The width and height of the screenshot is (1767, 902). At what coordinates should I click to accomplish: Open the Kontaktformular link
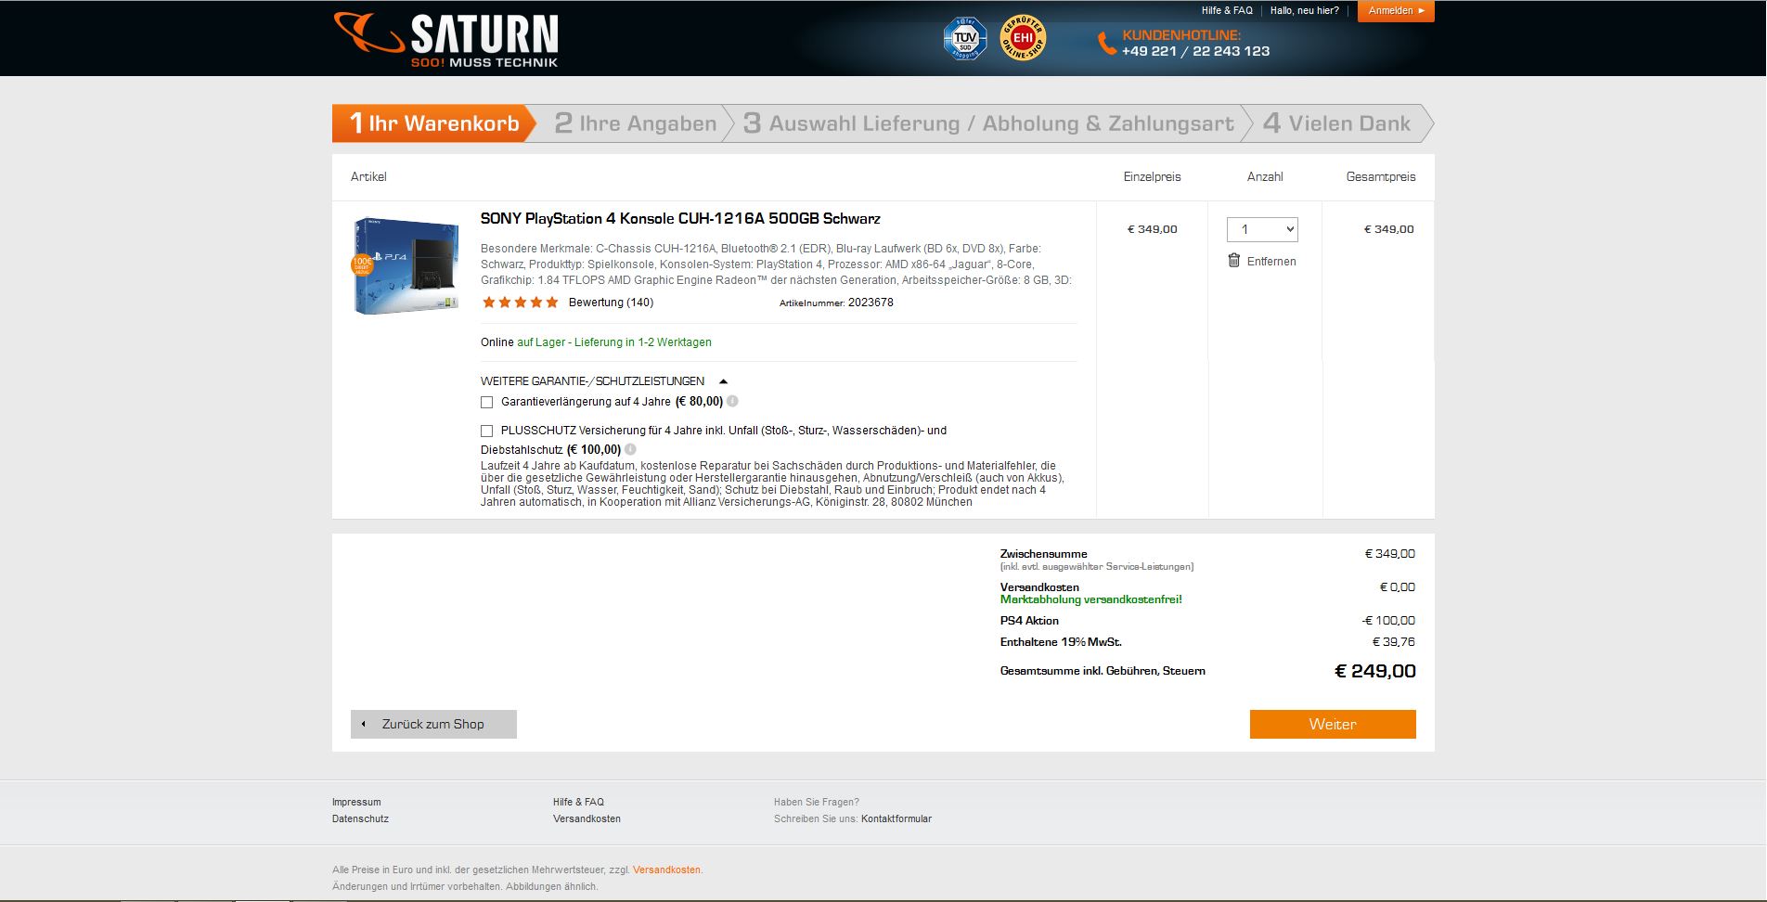(x=896, y=818)
